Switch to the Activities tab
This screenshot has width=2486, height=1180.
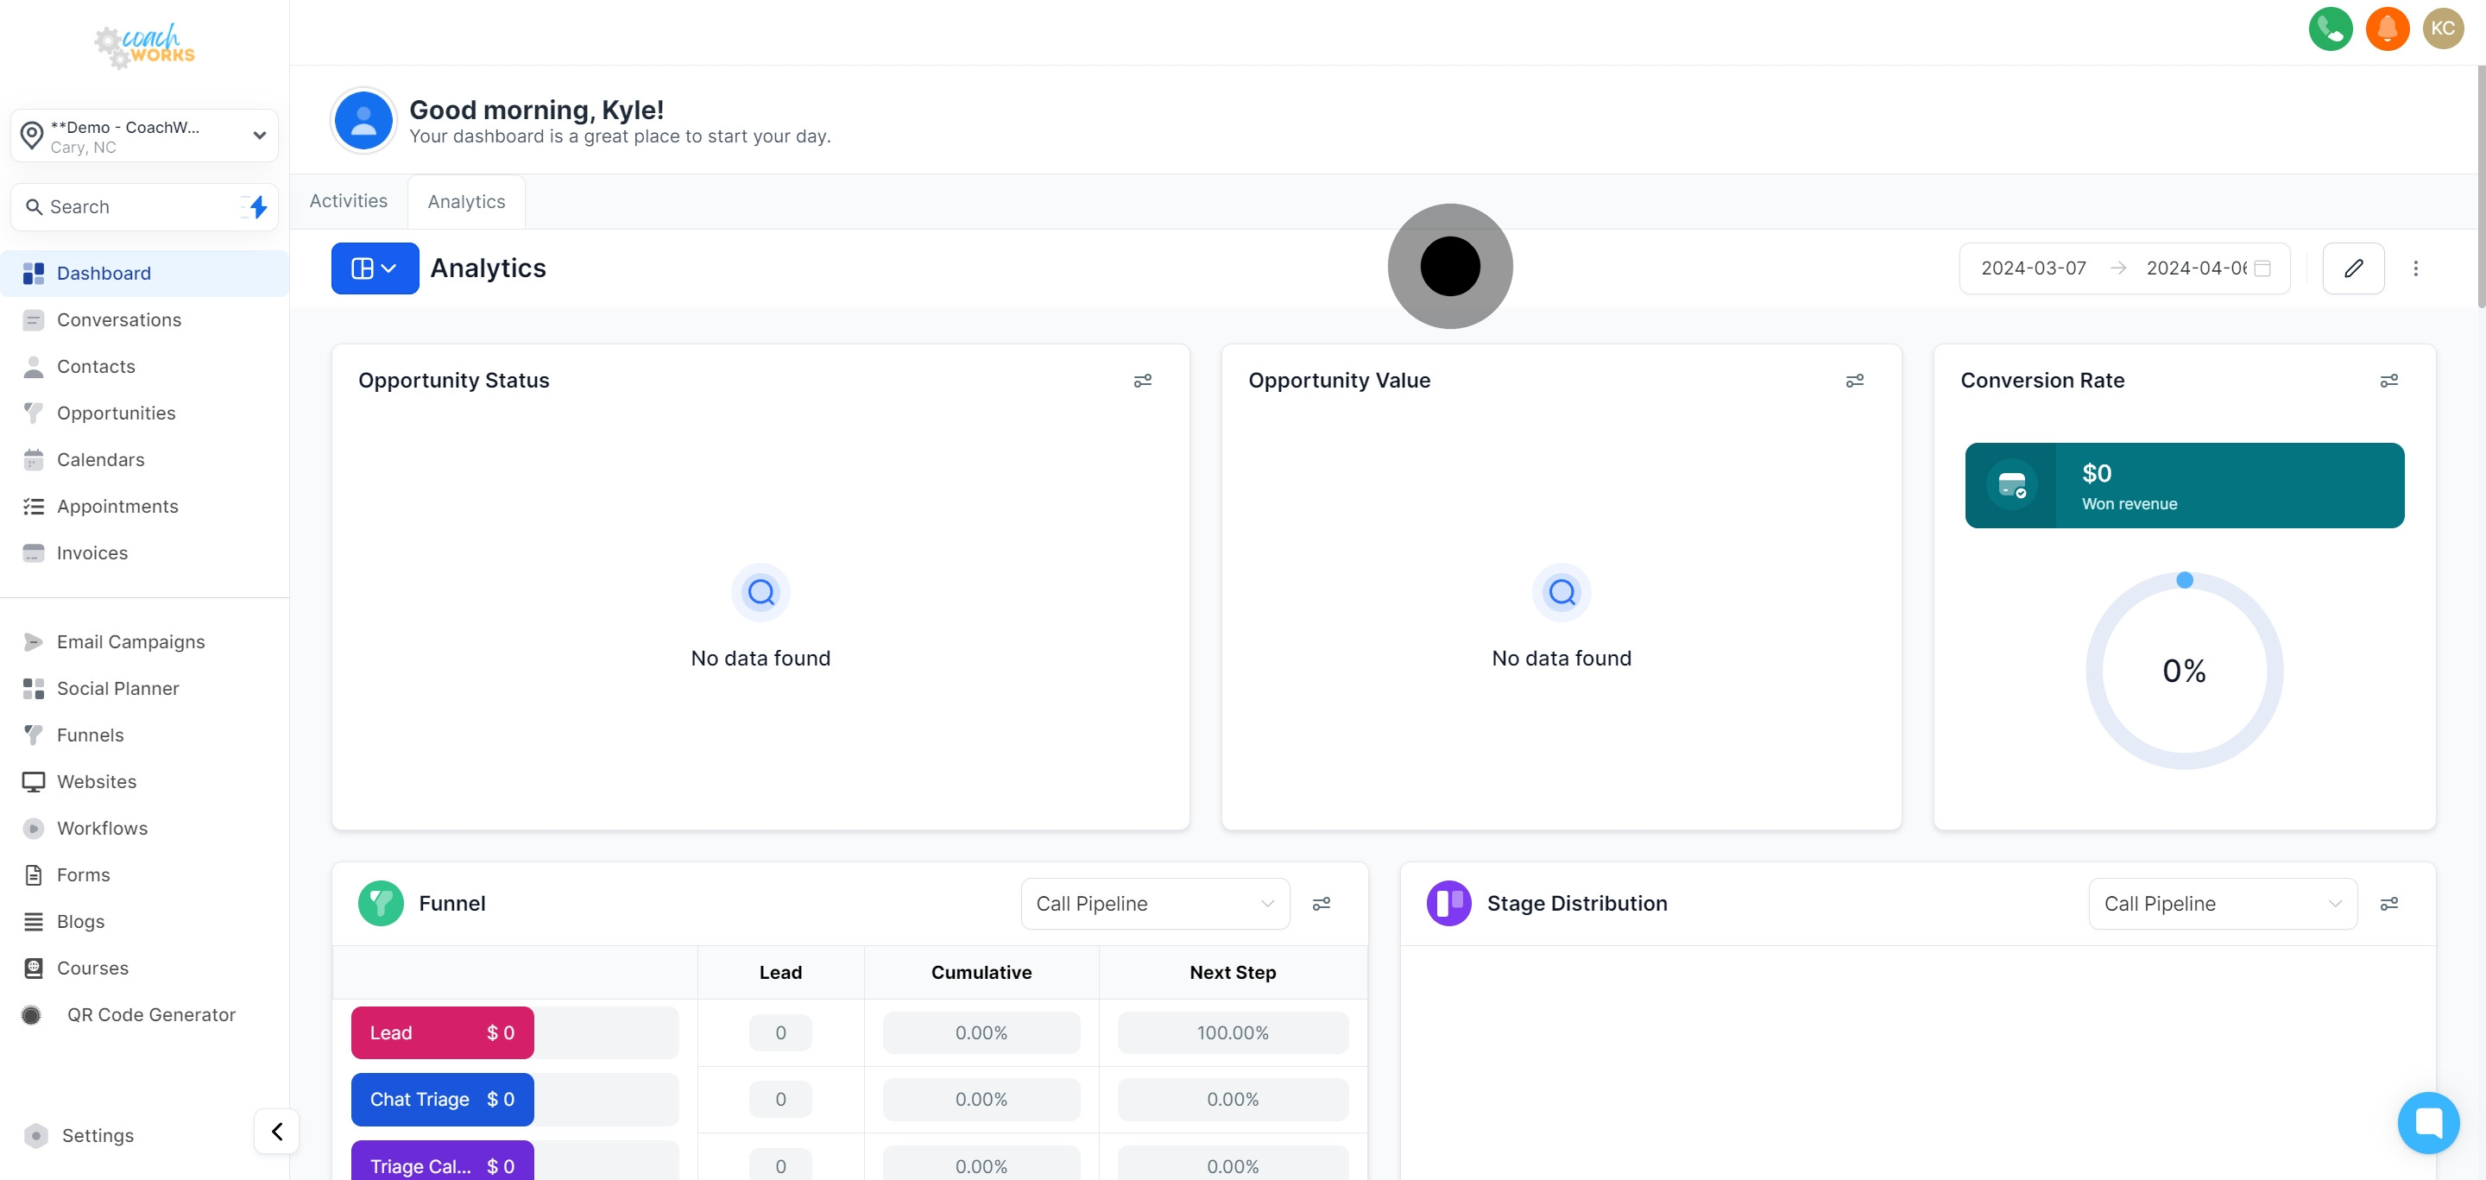point(349,200)
